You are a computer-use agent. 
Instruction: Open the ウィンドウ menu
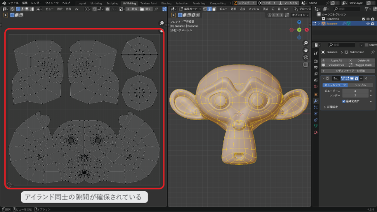pos(52,3)
